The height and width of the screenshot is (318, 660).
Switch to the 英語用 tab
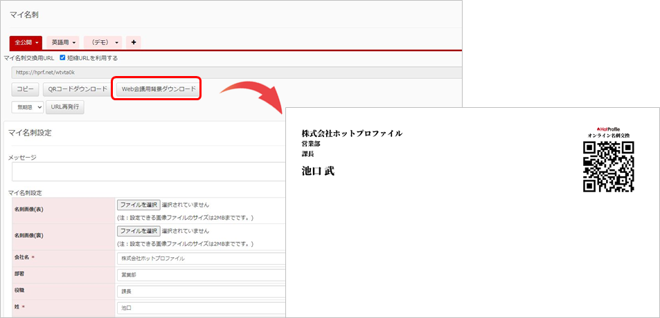coord(61,43)
